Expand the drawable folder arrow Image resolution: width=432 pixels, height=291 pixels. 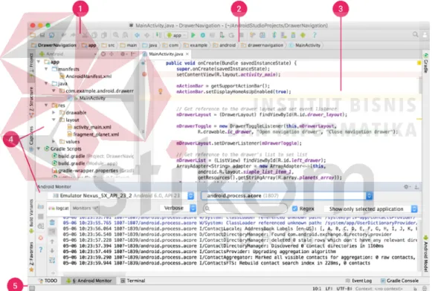(54, 113)
